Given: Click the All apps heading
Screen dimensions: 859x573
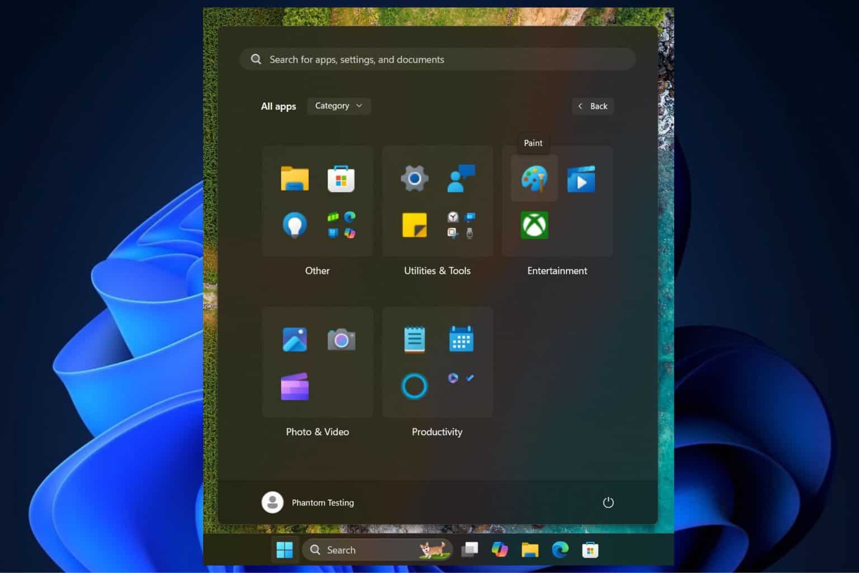Looking at the screenshot, I should click(279, 106).
